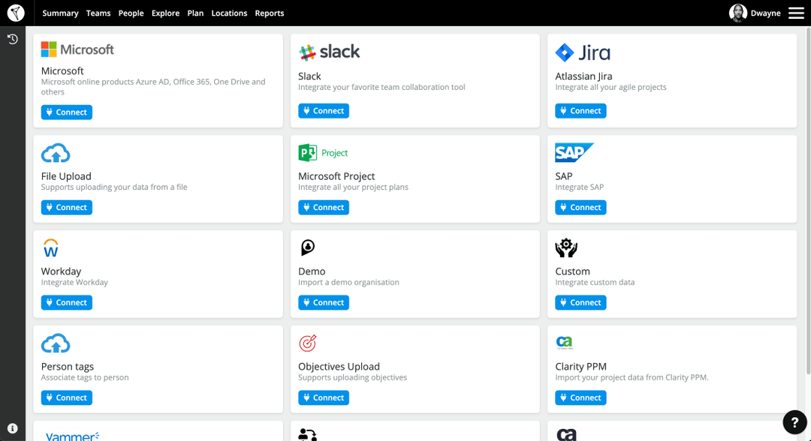Open the Explore menu item

[x=165, y=13]
